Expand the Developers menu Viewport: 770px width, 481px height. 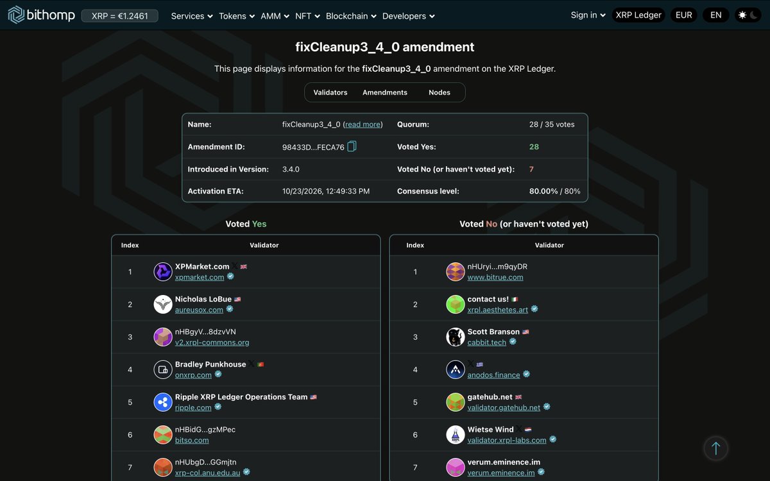click(409, 16)
